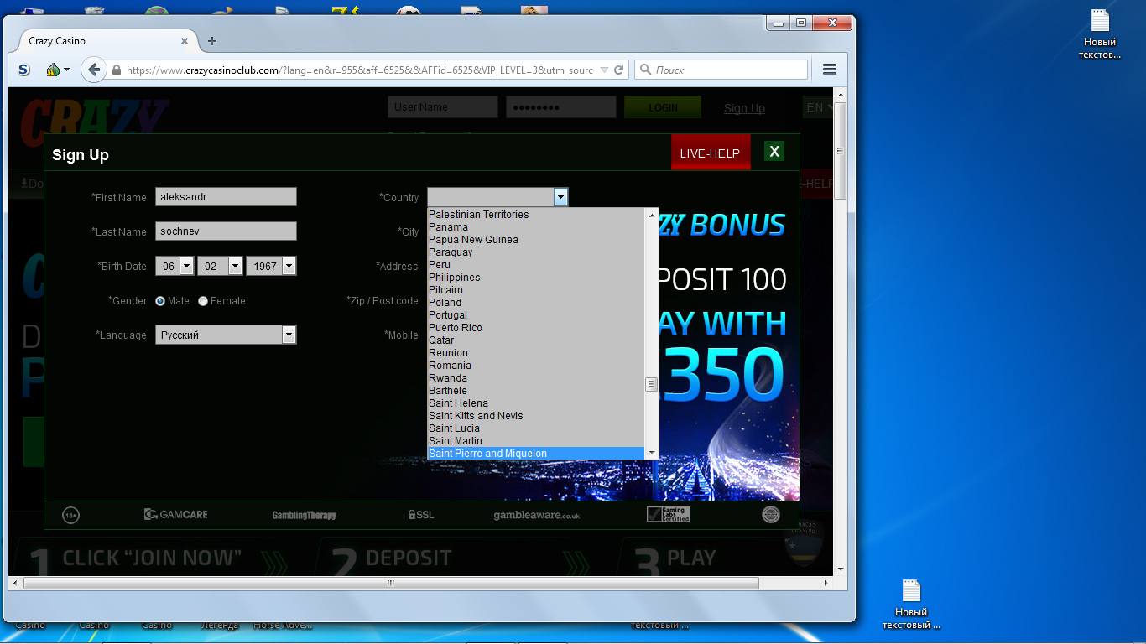Click the 18+ age restriction badge
Viewport: 1146px width, 644px height.
71,515
